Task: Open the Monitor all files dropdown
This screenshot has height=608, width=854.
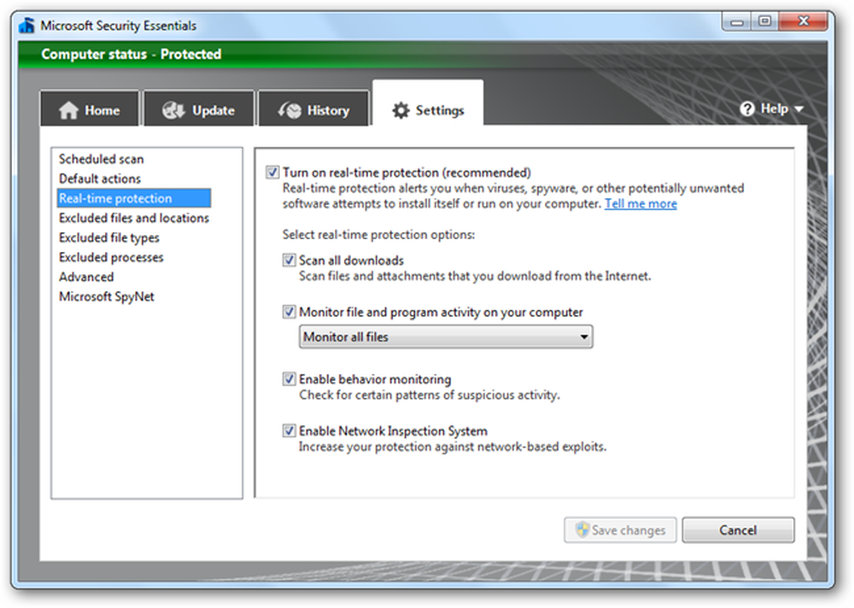Action: click(446, 336)
